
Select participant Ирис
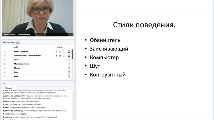pyautogui.click(x=16, y=76)
